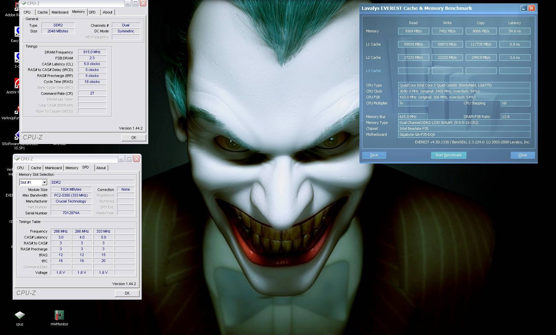This screenshot has height=335, width=556.
Task: Click the Serial Number 7D12974A field
Action: tap(71, 213)
